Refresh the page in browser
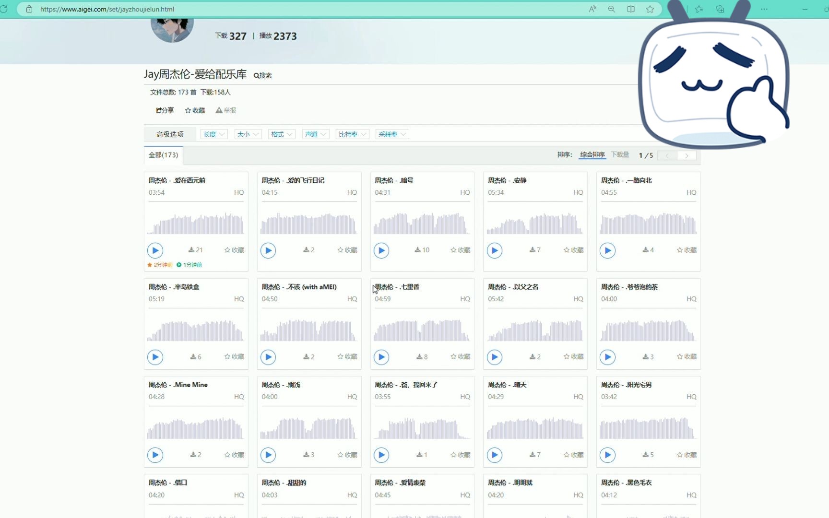This screenshot has width=829, height=518. 4,9
